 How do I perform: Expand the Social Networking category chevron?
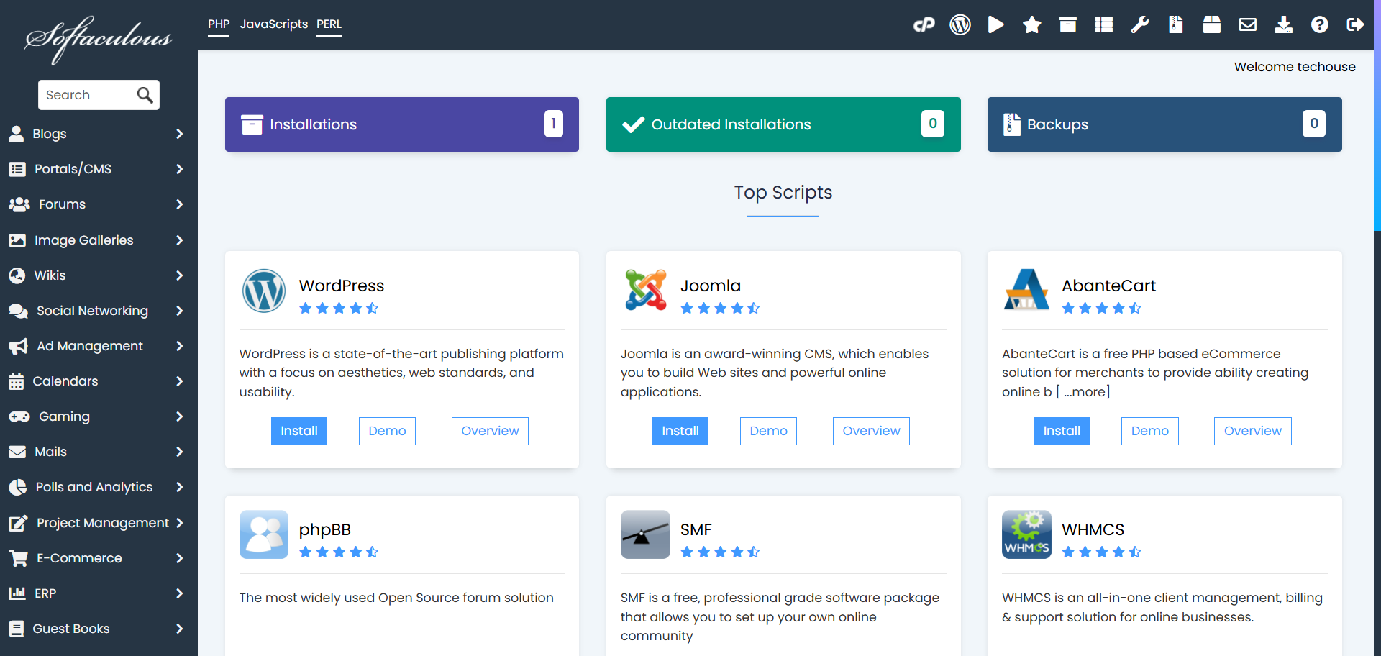[180, 311]
